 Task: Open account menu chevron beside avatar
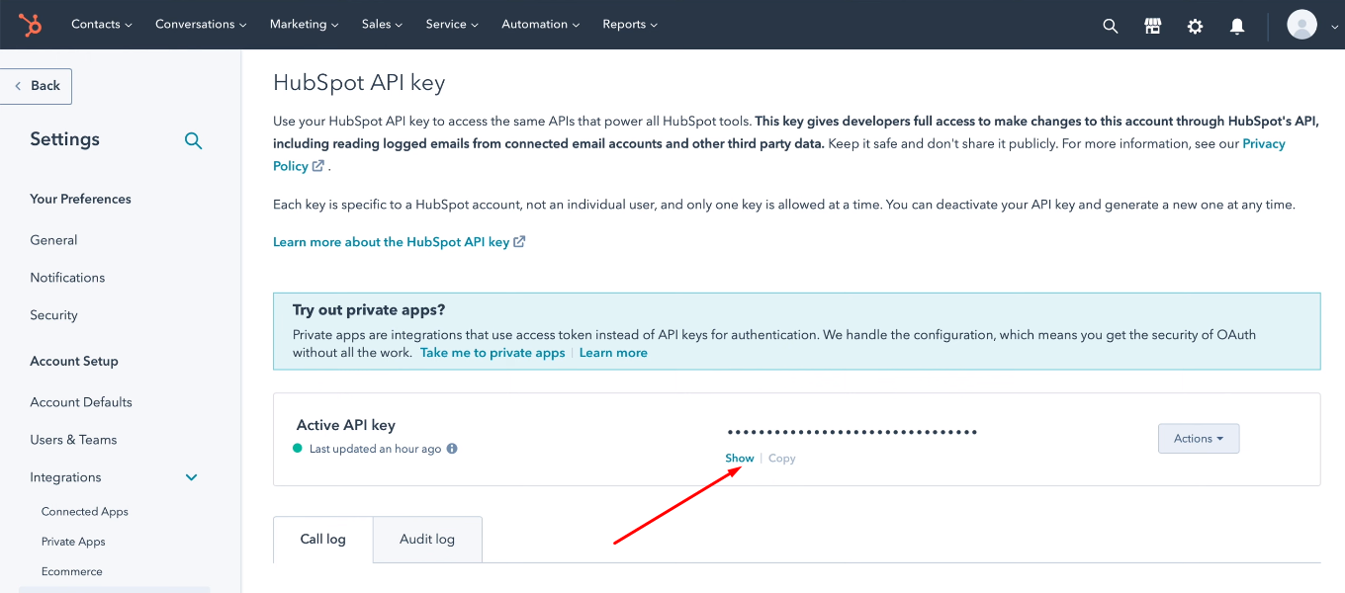pyautogui.click(x=1335, y=28)
